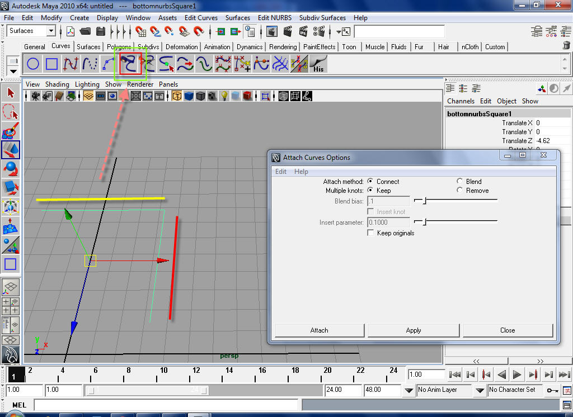This screenshot has width=573, height=417.
Task: Toggle the Auto Key button
Action: 552,390
